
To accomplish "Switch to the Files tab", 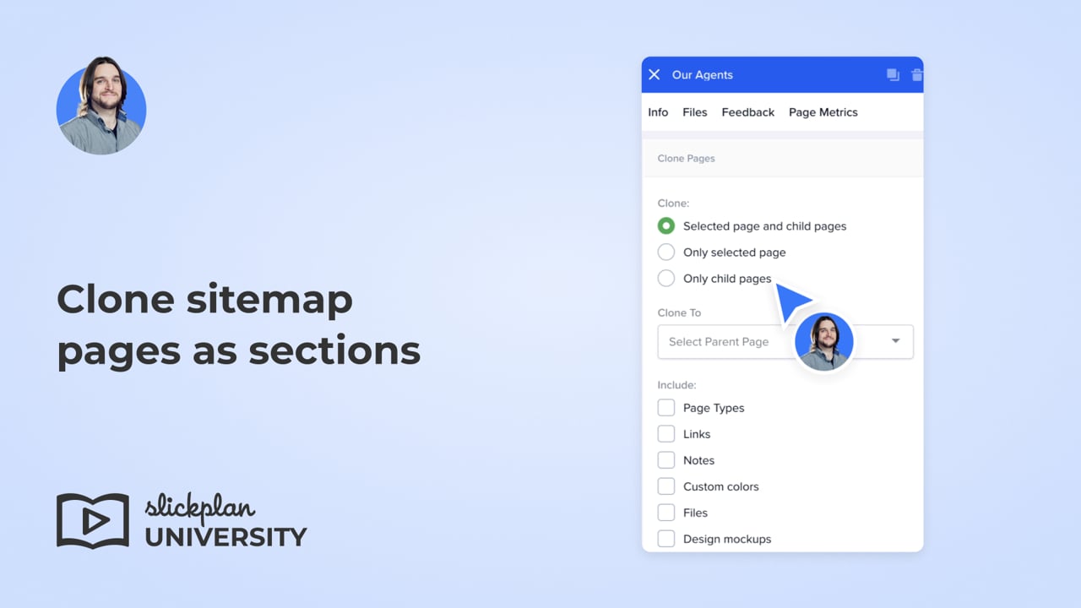I will [695, 112].
